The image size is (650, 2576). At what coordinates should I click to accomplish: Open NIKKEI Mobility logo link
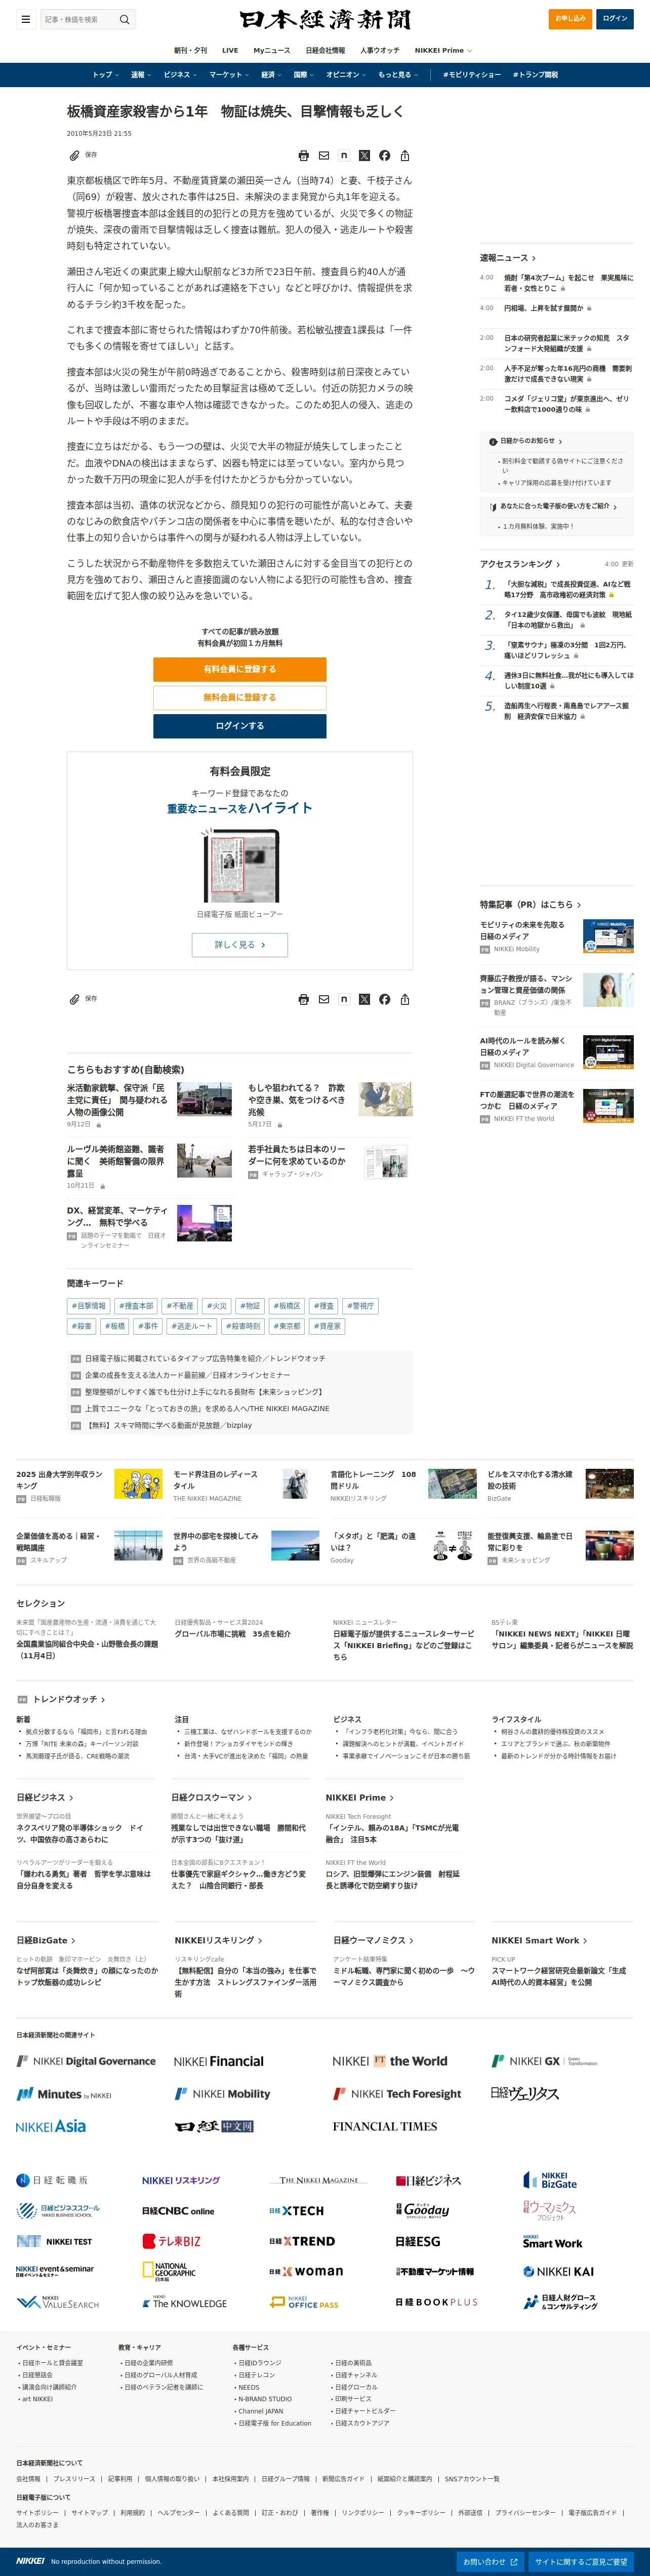(x=222, y=2093)
